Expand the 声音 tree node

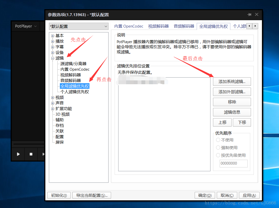(x=52, y=103)
